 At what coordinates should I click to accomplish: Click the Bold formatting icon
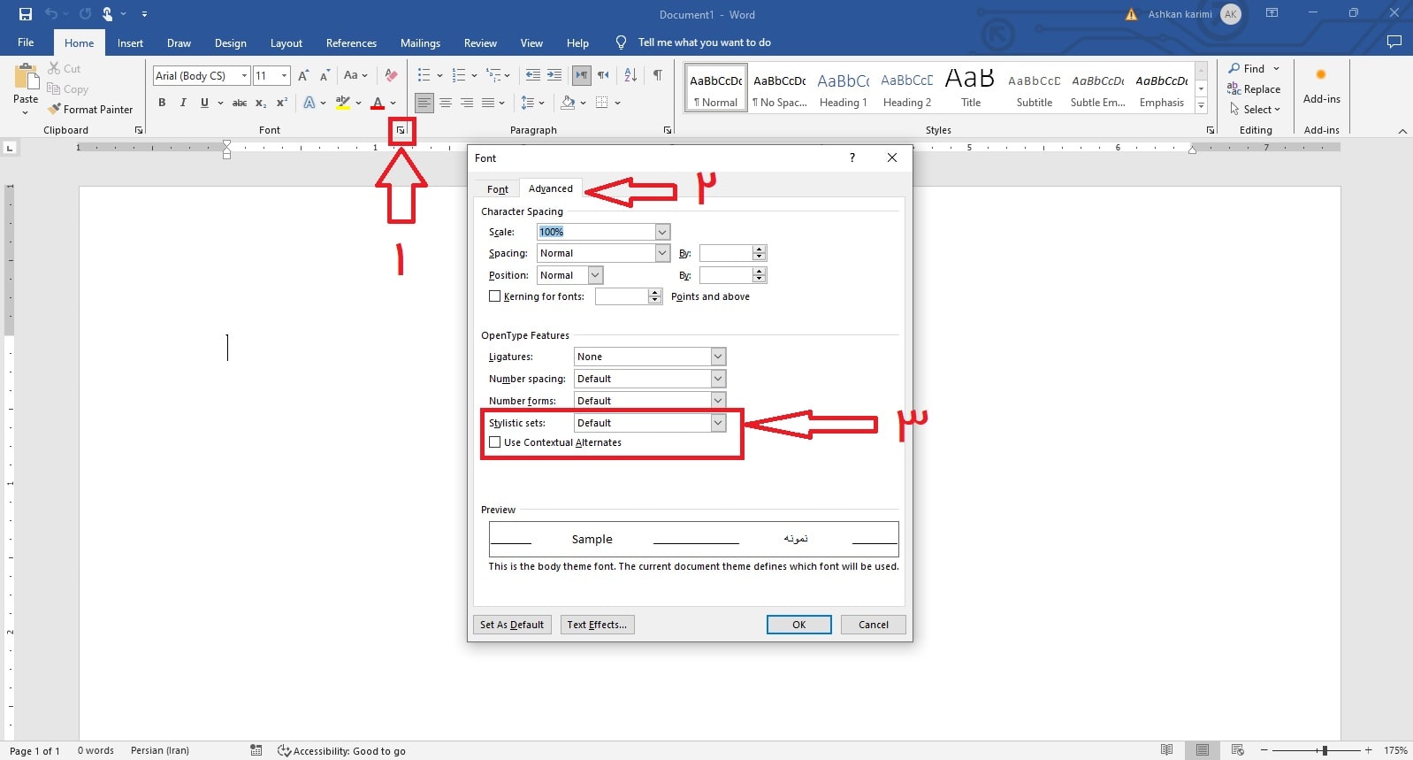tap(162, 103)
